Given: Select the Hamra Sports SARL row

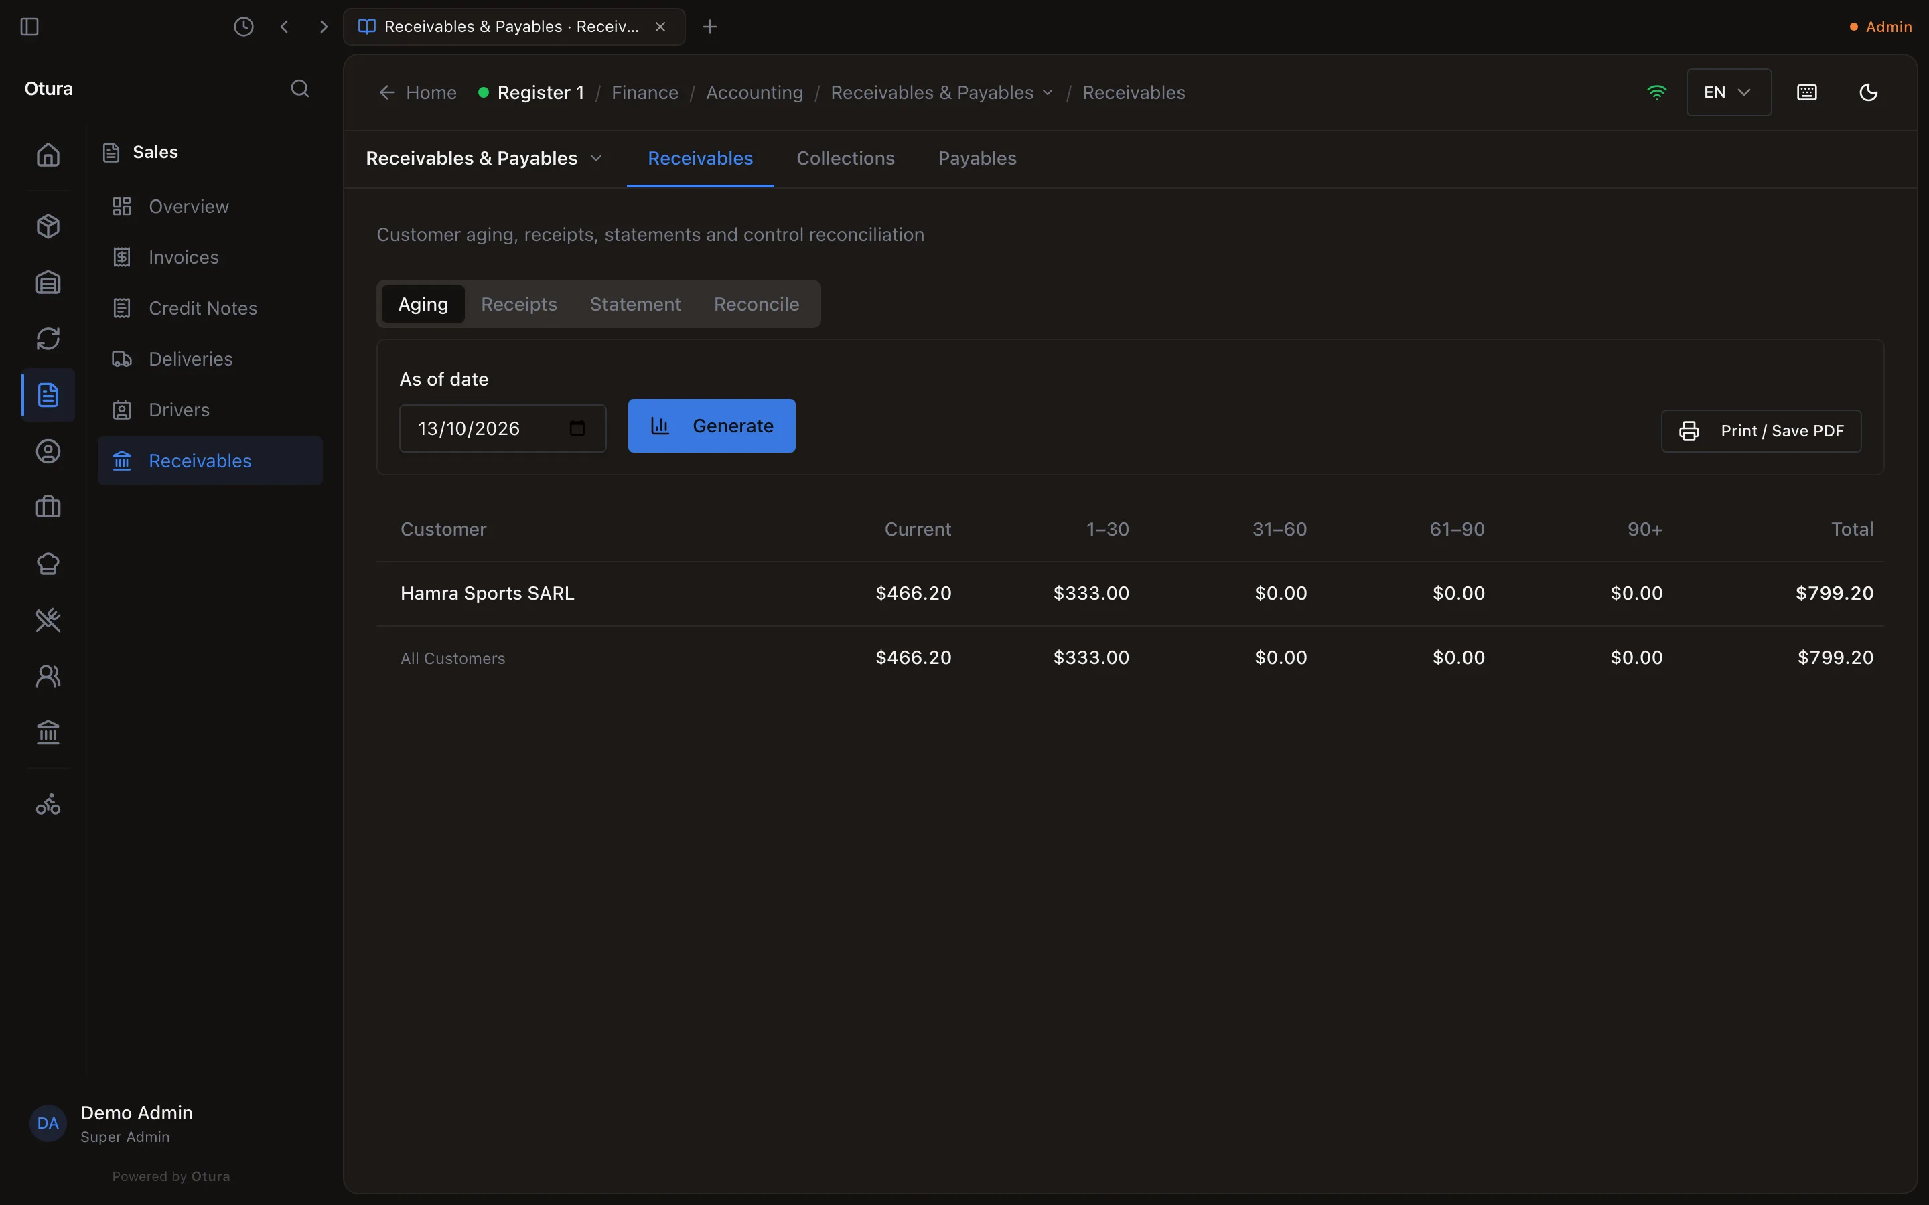Looking at the screenshot, I should click(x=1129, y=594).
